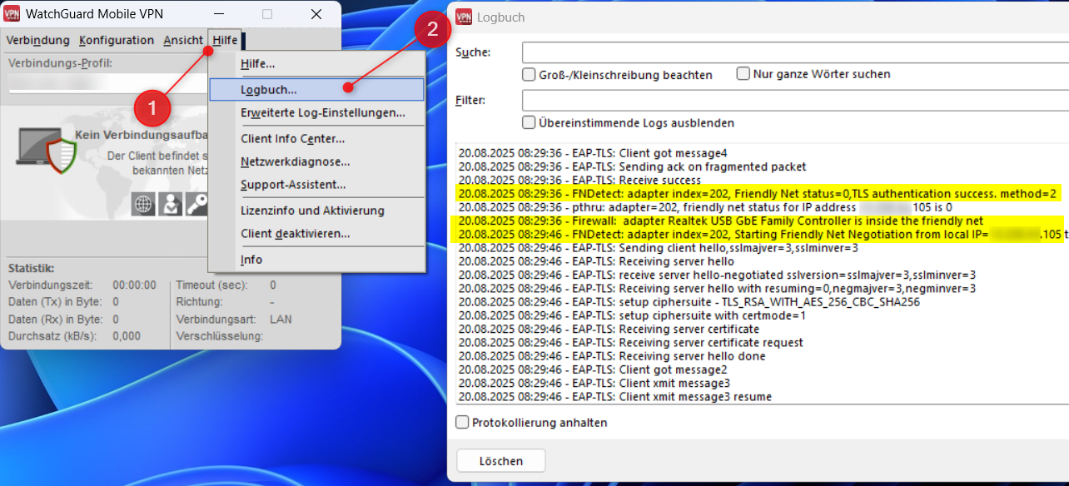Select log line 'Sending client hello'
Image resolution: width=1069 pixels, height=486 pixels.
point(659,248)
